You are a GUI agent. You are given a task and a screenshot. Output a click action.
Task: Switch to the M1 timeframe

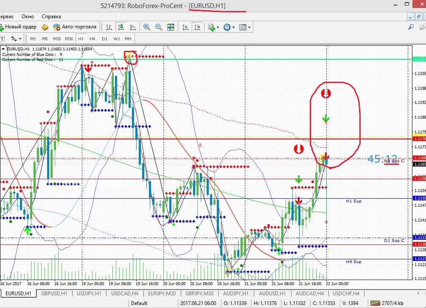point(33,39)
